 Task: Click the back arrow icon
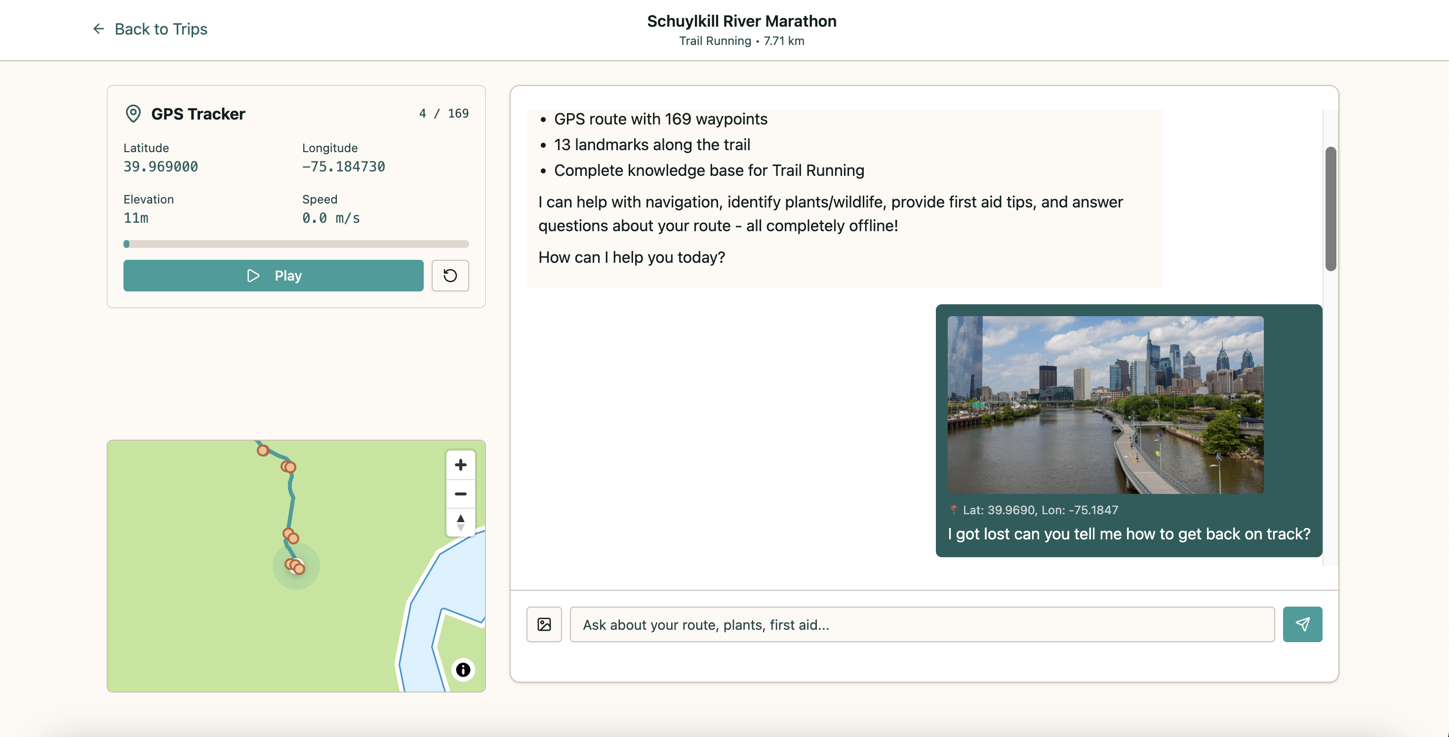pos(98,29)
